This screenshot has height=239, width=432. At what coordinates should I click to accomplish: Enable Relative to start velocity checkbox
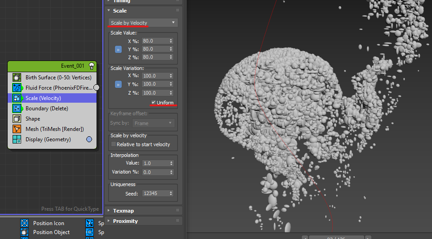114,144
